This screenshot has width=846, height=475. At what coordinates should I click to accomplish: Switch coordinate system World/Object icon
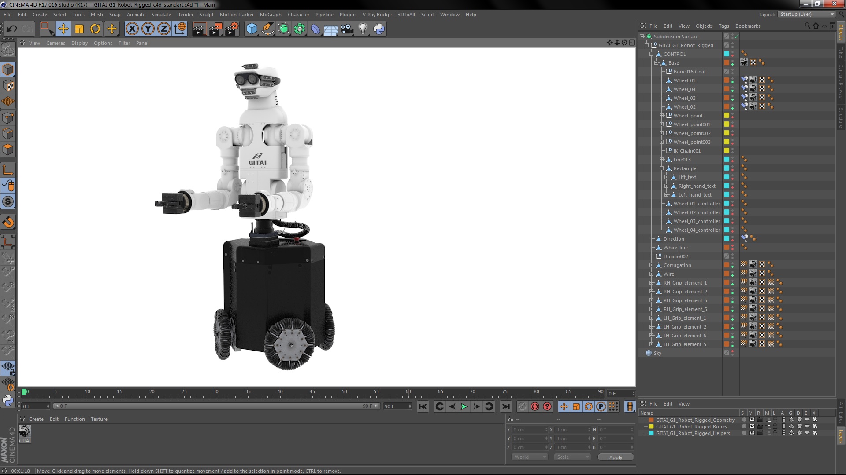click(x=180, y=29)
